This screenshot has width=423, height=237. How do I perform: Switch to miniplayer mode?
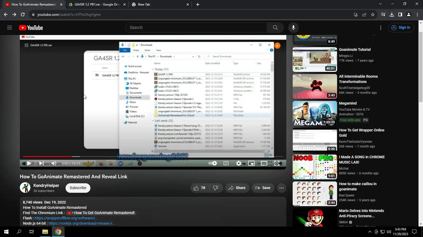tap(251, 163)
